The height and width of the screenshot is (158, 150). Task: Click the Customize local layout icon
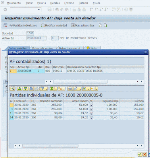[131, 9]
